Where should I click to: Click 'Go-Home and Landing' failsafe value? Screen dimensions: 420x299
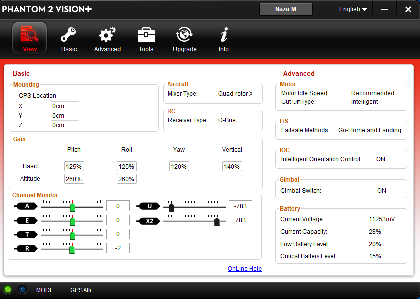(370, 130)
